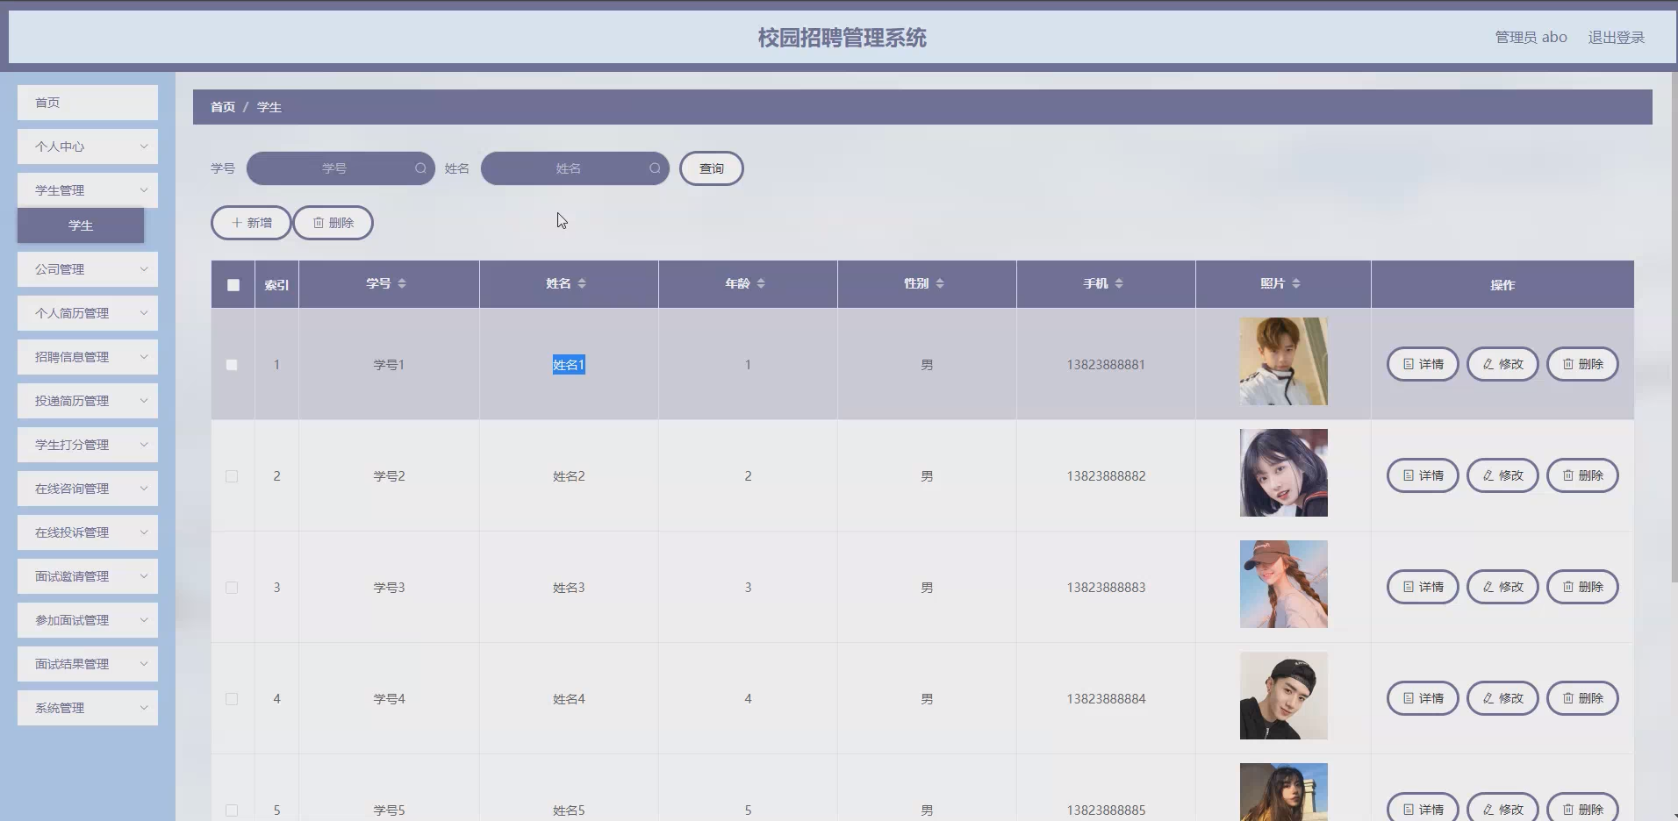The height and width of the screenshot is (821, 1678).
Task: Expand the 在线咨询管理 sidebar menu
Action: pos(88,489)
